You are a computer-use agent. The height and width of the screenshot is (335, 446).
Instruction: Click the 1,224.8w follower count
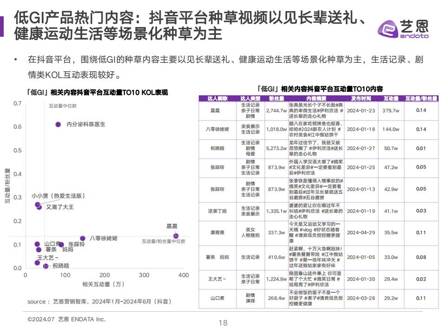(276, 279)
